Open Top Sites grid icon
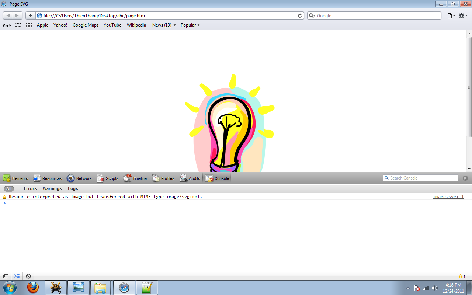Viewport: 472px width, 295px height. [x=29, y=25]
